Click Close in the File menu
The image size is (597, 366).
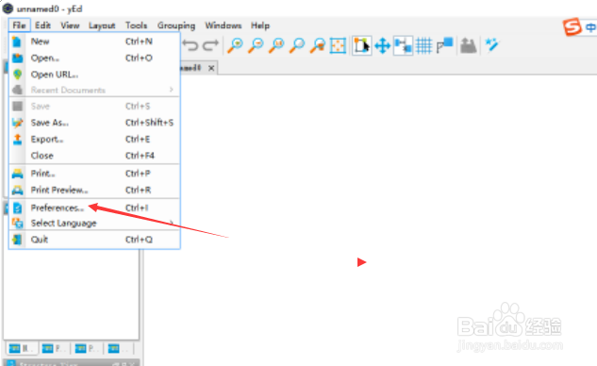coord(94,156)
